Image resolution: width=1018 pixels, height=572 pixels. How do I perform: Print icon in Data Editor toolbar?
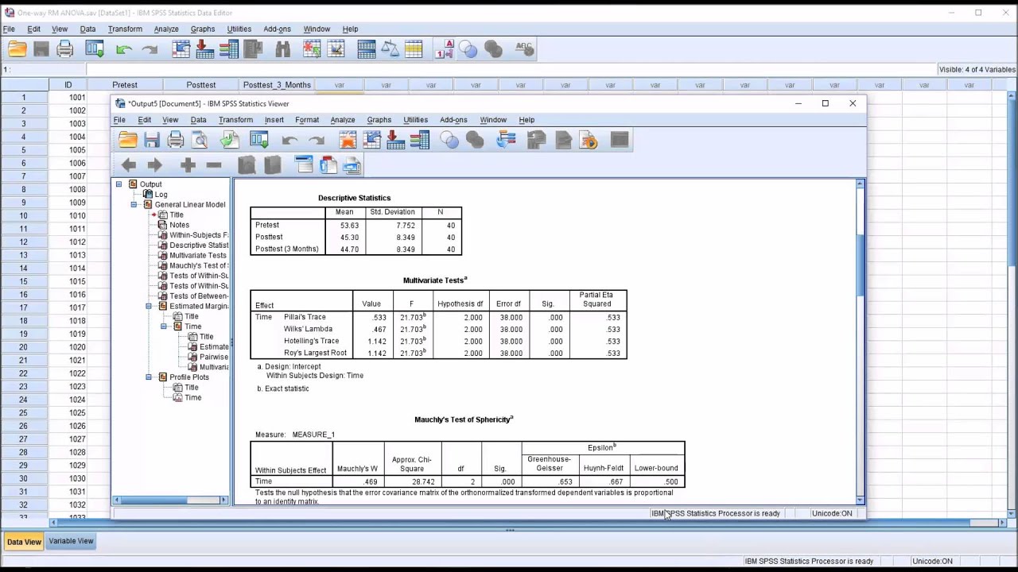[65, 49]
